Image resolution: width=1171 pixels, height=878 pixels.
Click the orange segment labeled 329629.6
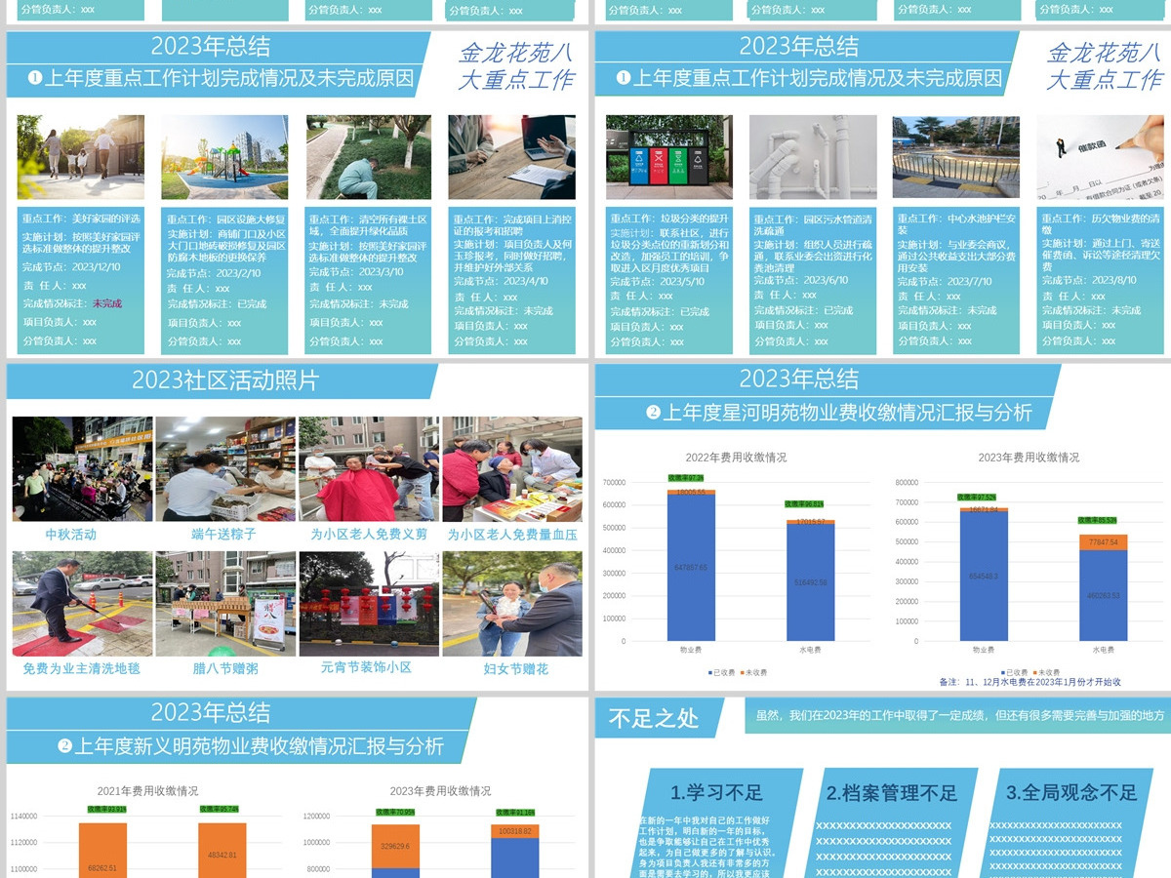click(395, 847)
